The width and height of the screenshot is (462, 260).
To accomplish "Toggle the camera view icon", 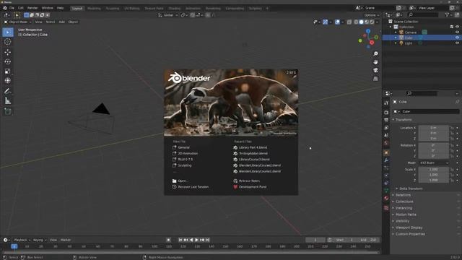I will pos(375,70).
